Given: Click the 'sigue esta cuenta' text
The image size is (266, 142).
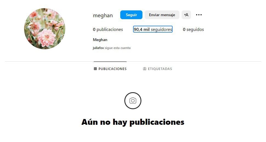Looking at the screenshot, I should coord(118,48).
